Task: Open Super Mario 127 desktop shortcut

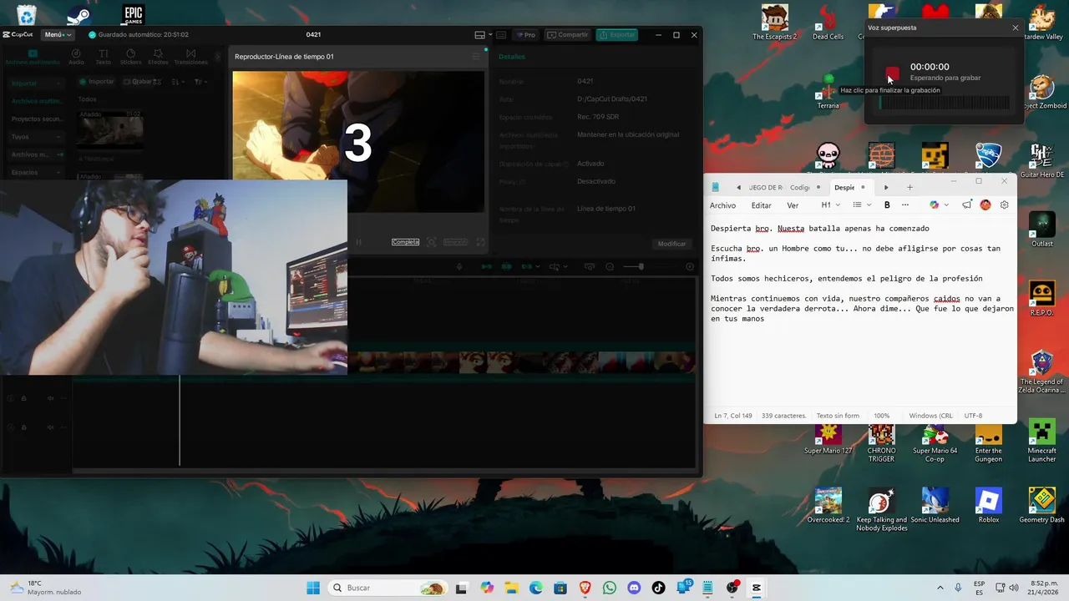Action: pos(828,437)
